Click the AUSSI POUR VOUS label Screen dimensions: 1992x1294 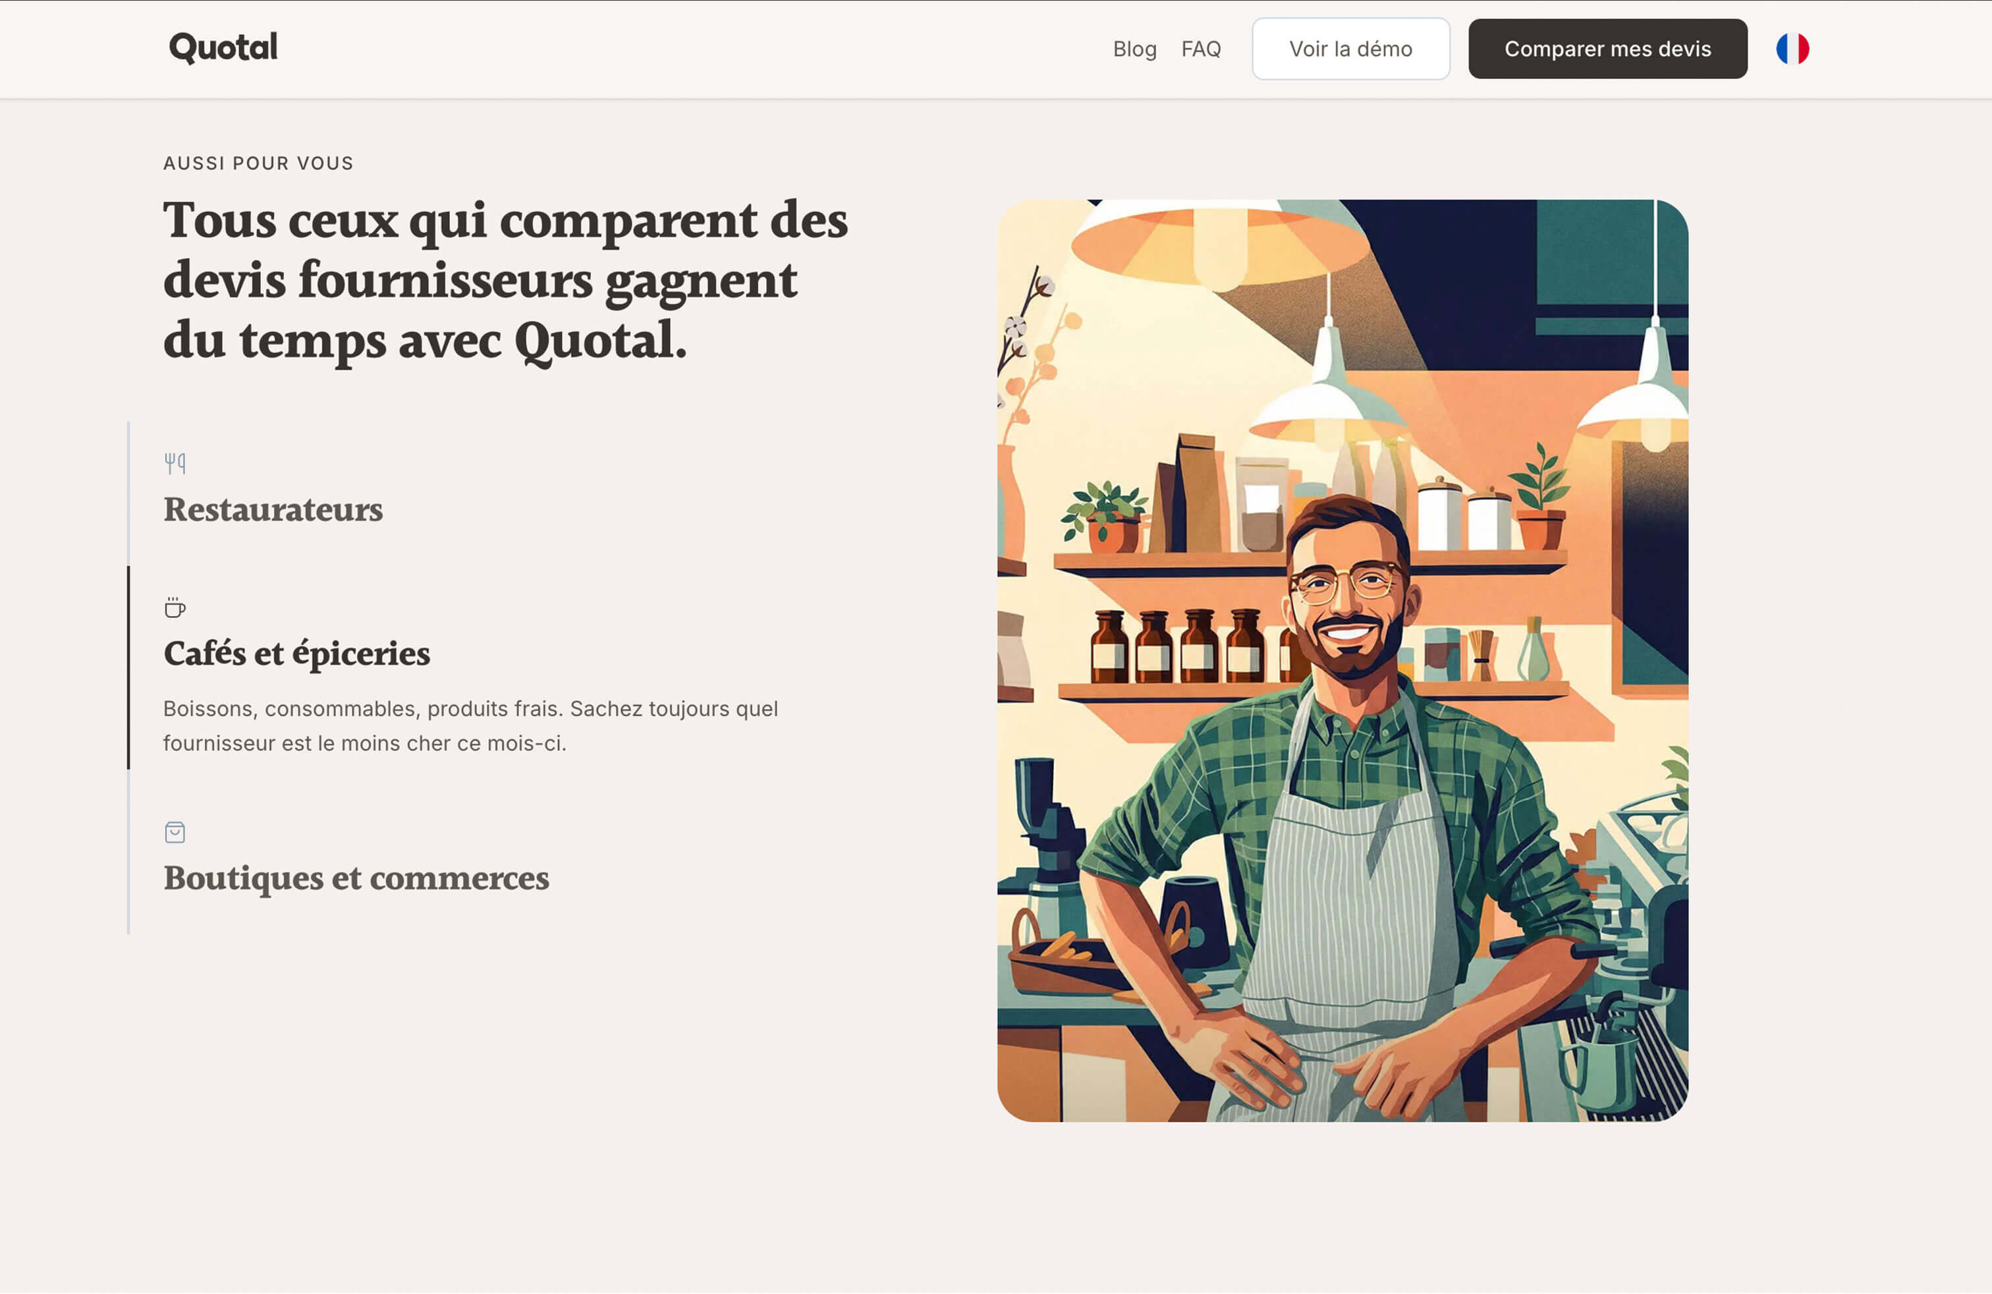tap(259, 163)
